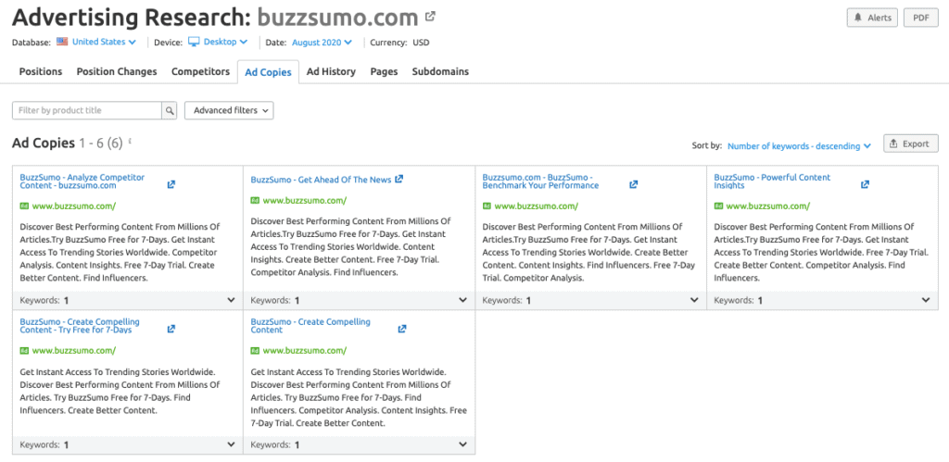Click the Filter by product title field

click(x=87, y=110)
